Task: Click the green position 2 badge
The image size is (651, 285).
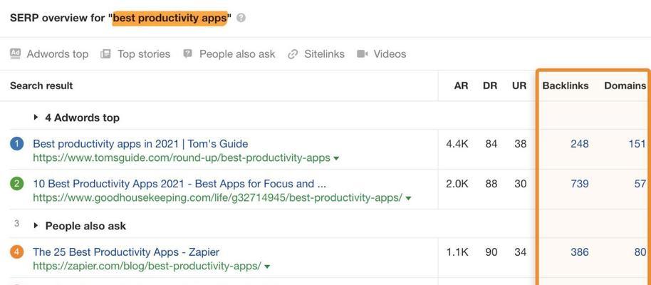Action: [16, 184]
